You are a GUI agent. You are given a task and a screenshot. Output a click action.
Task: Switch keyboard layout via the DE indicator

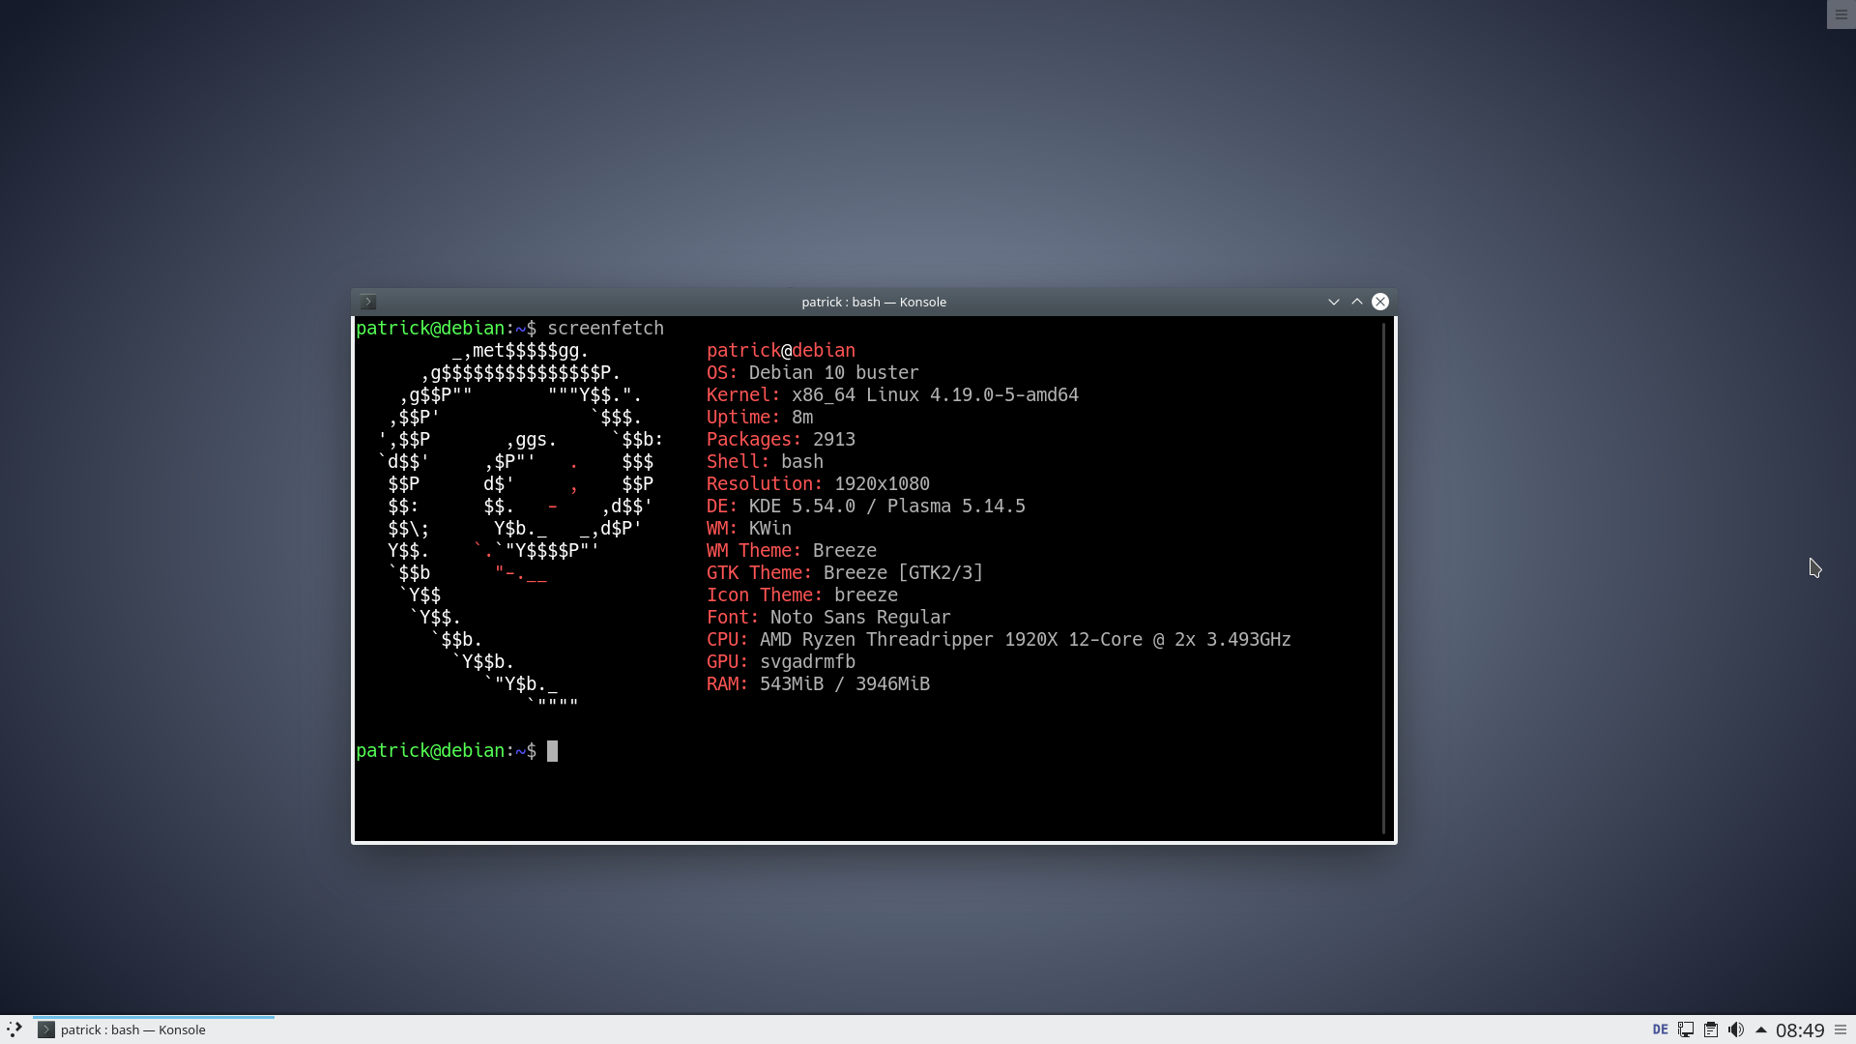tap(1660, 1029)
